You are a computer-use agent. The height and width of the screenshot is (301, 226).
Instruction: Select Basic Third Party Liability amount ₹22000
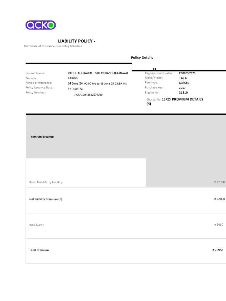(220, 182)
